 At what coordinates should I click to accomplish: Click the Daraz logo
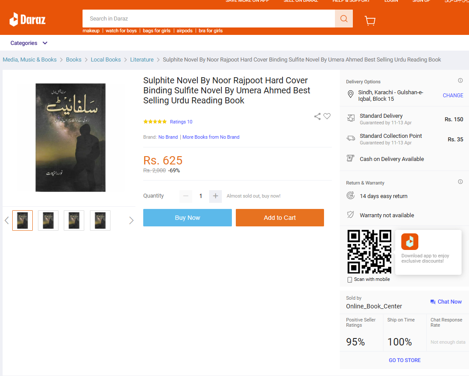click(x=28, y=20)
